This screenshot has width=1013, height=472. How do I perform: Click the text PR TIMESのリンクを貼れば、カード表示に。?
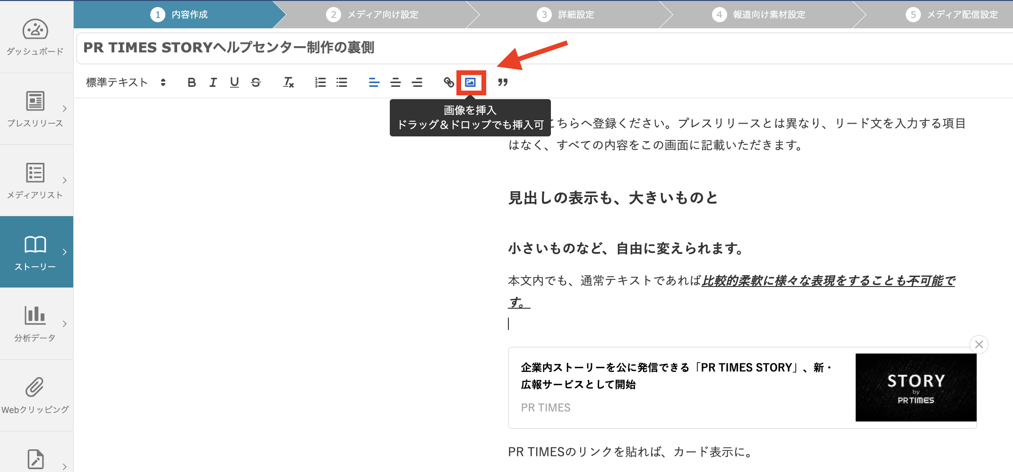click(630, 452)
